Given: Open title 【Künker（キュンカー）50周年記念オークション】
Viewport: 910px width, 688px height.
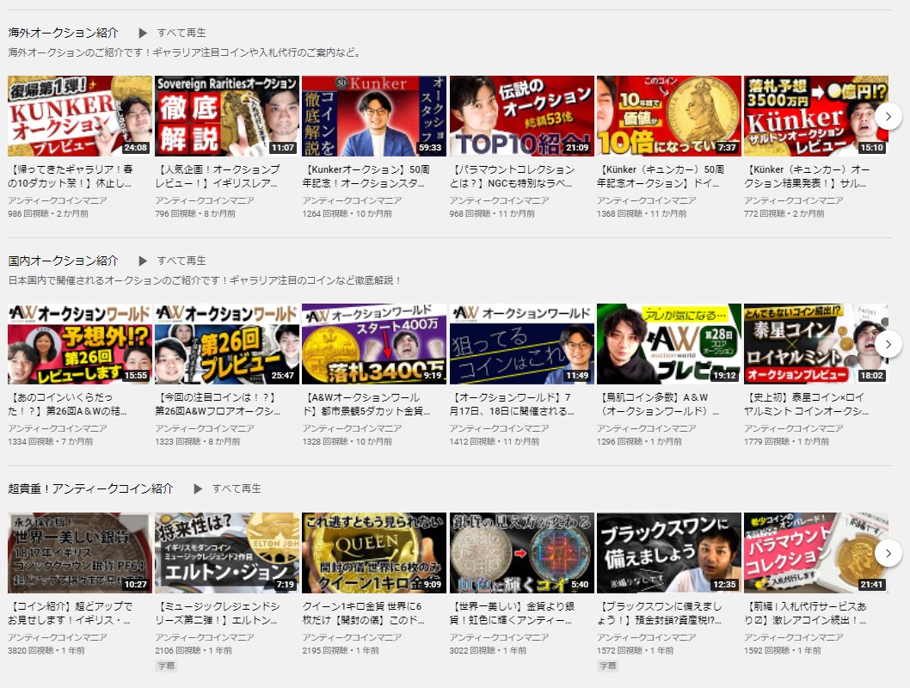Looking at the screenshot, I should pyautogui.click(x=661, y=176).
